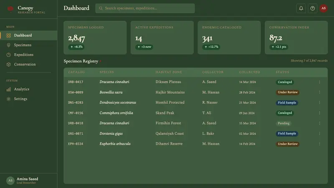Focus the Search specimens, expeditions field
The height and width of the screenshot is (188, 334).
click(x=145, y=8)
